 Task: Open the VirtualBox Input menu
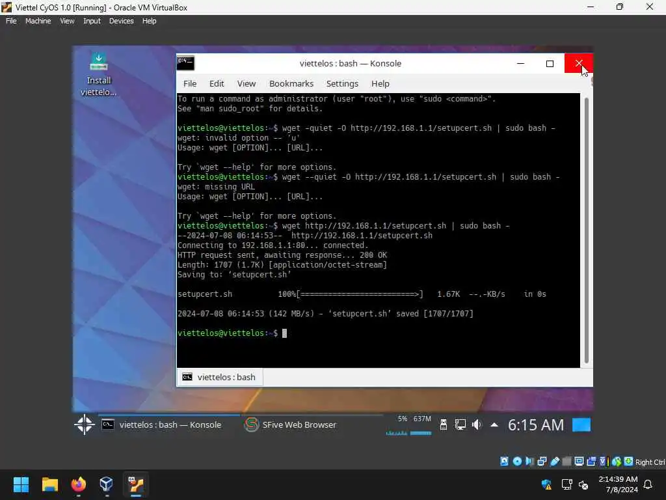tap(92, 21)
